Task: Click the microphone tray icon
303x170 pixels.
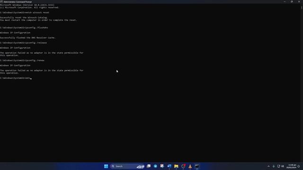Action: point(274,166)
